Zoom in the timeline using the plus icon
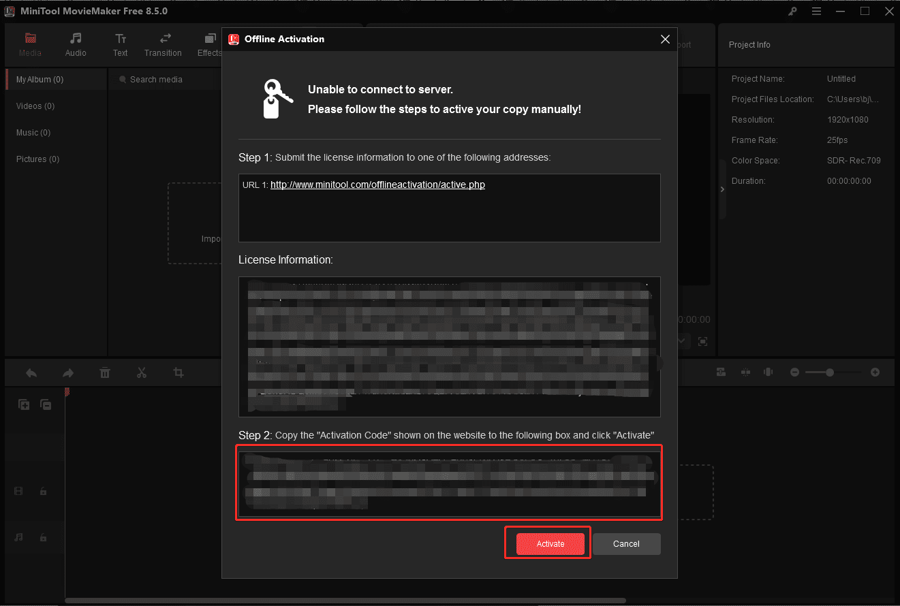900x606 pixels. click(x=875, y=372)
